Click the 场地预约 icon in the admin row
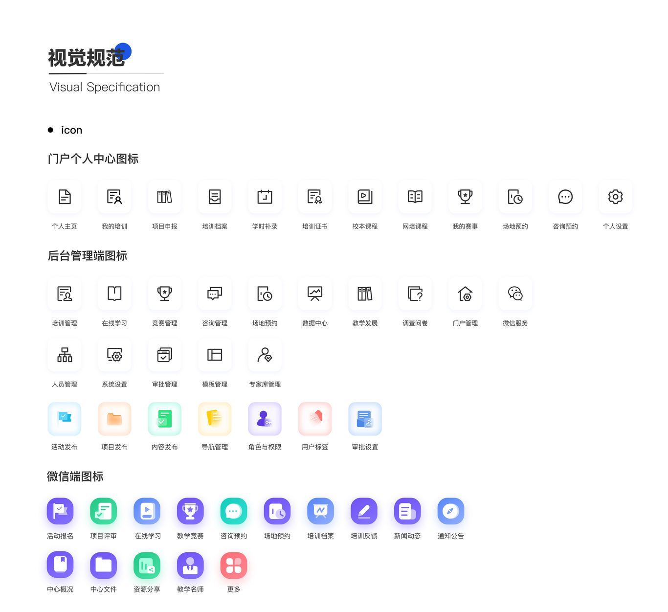 coord(265,294)
